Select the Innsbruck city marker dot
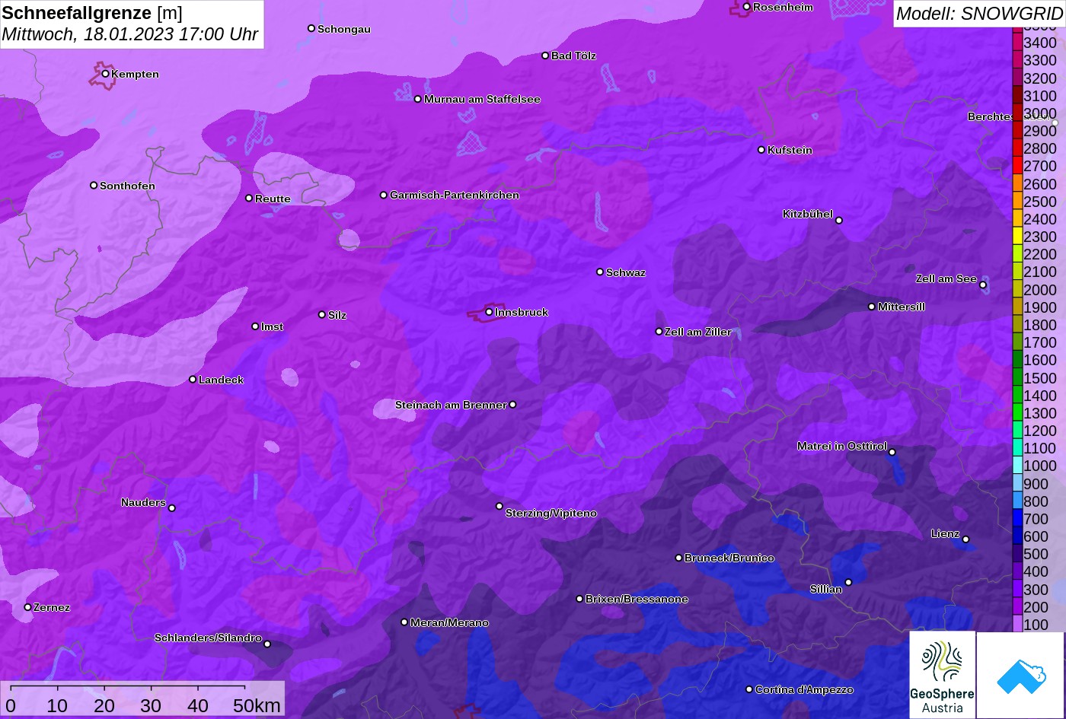This screenshot has height=719, width=1066. 489,312
